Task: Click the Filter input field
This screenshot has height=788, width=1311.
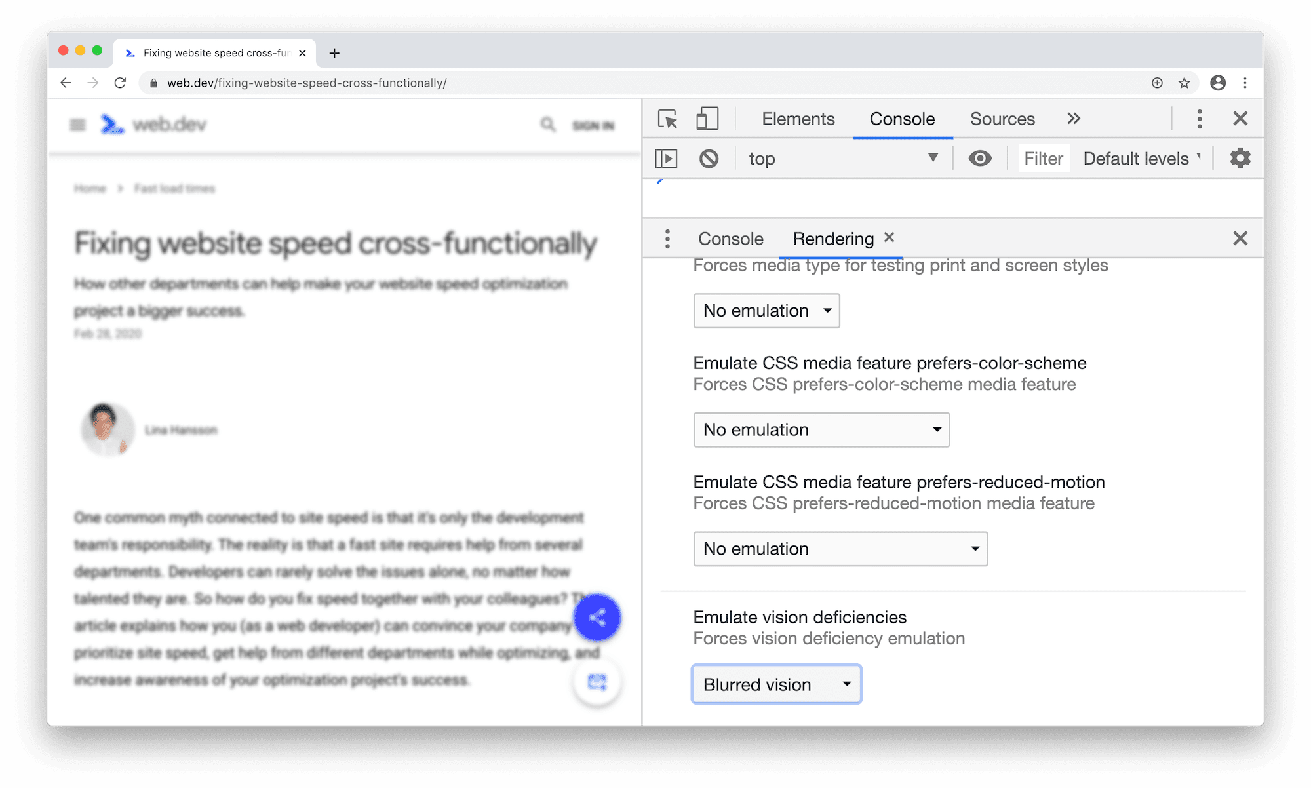Action: 1042,157
